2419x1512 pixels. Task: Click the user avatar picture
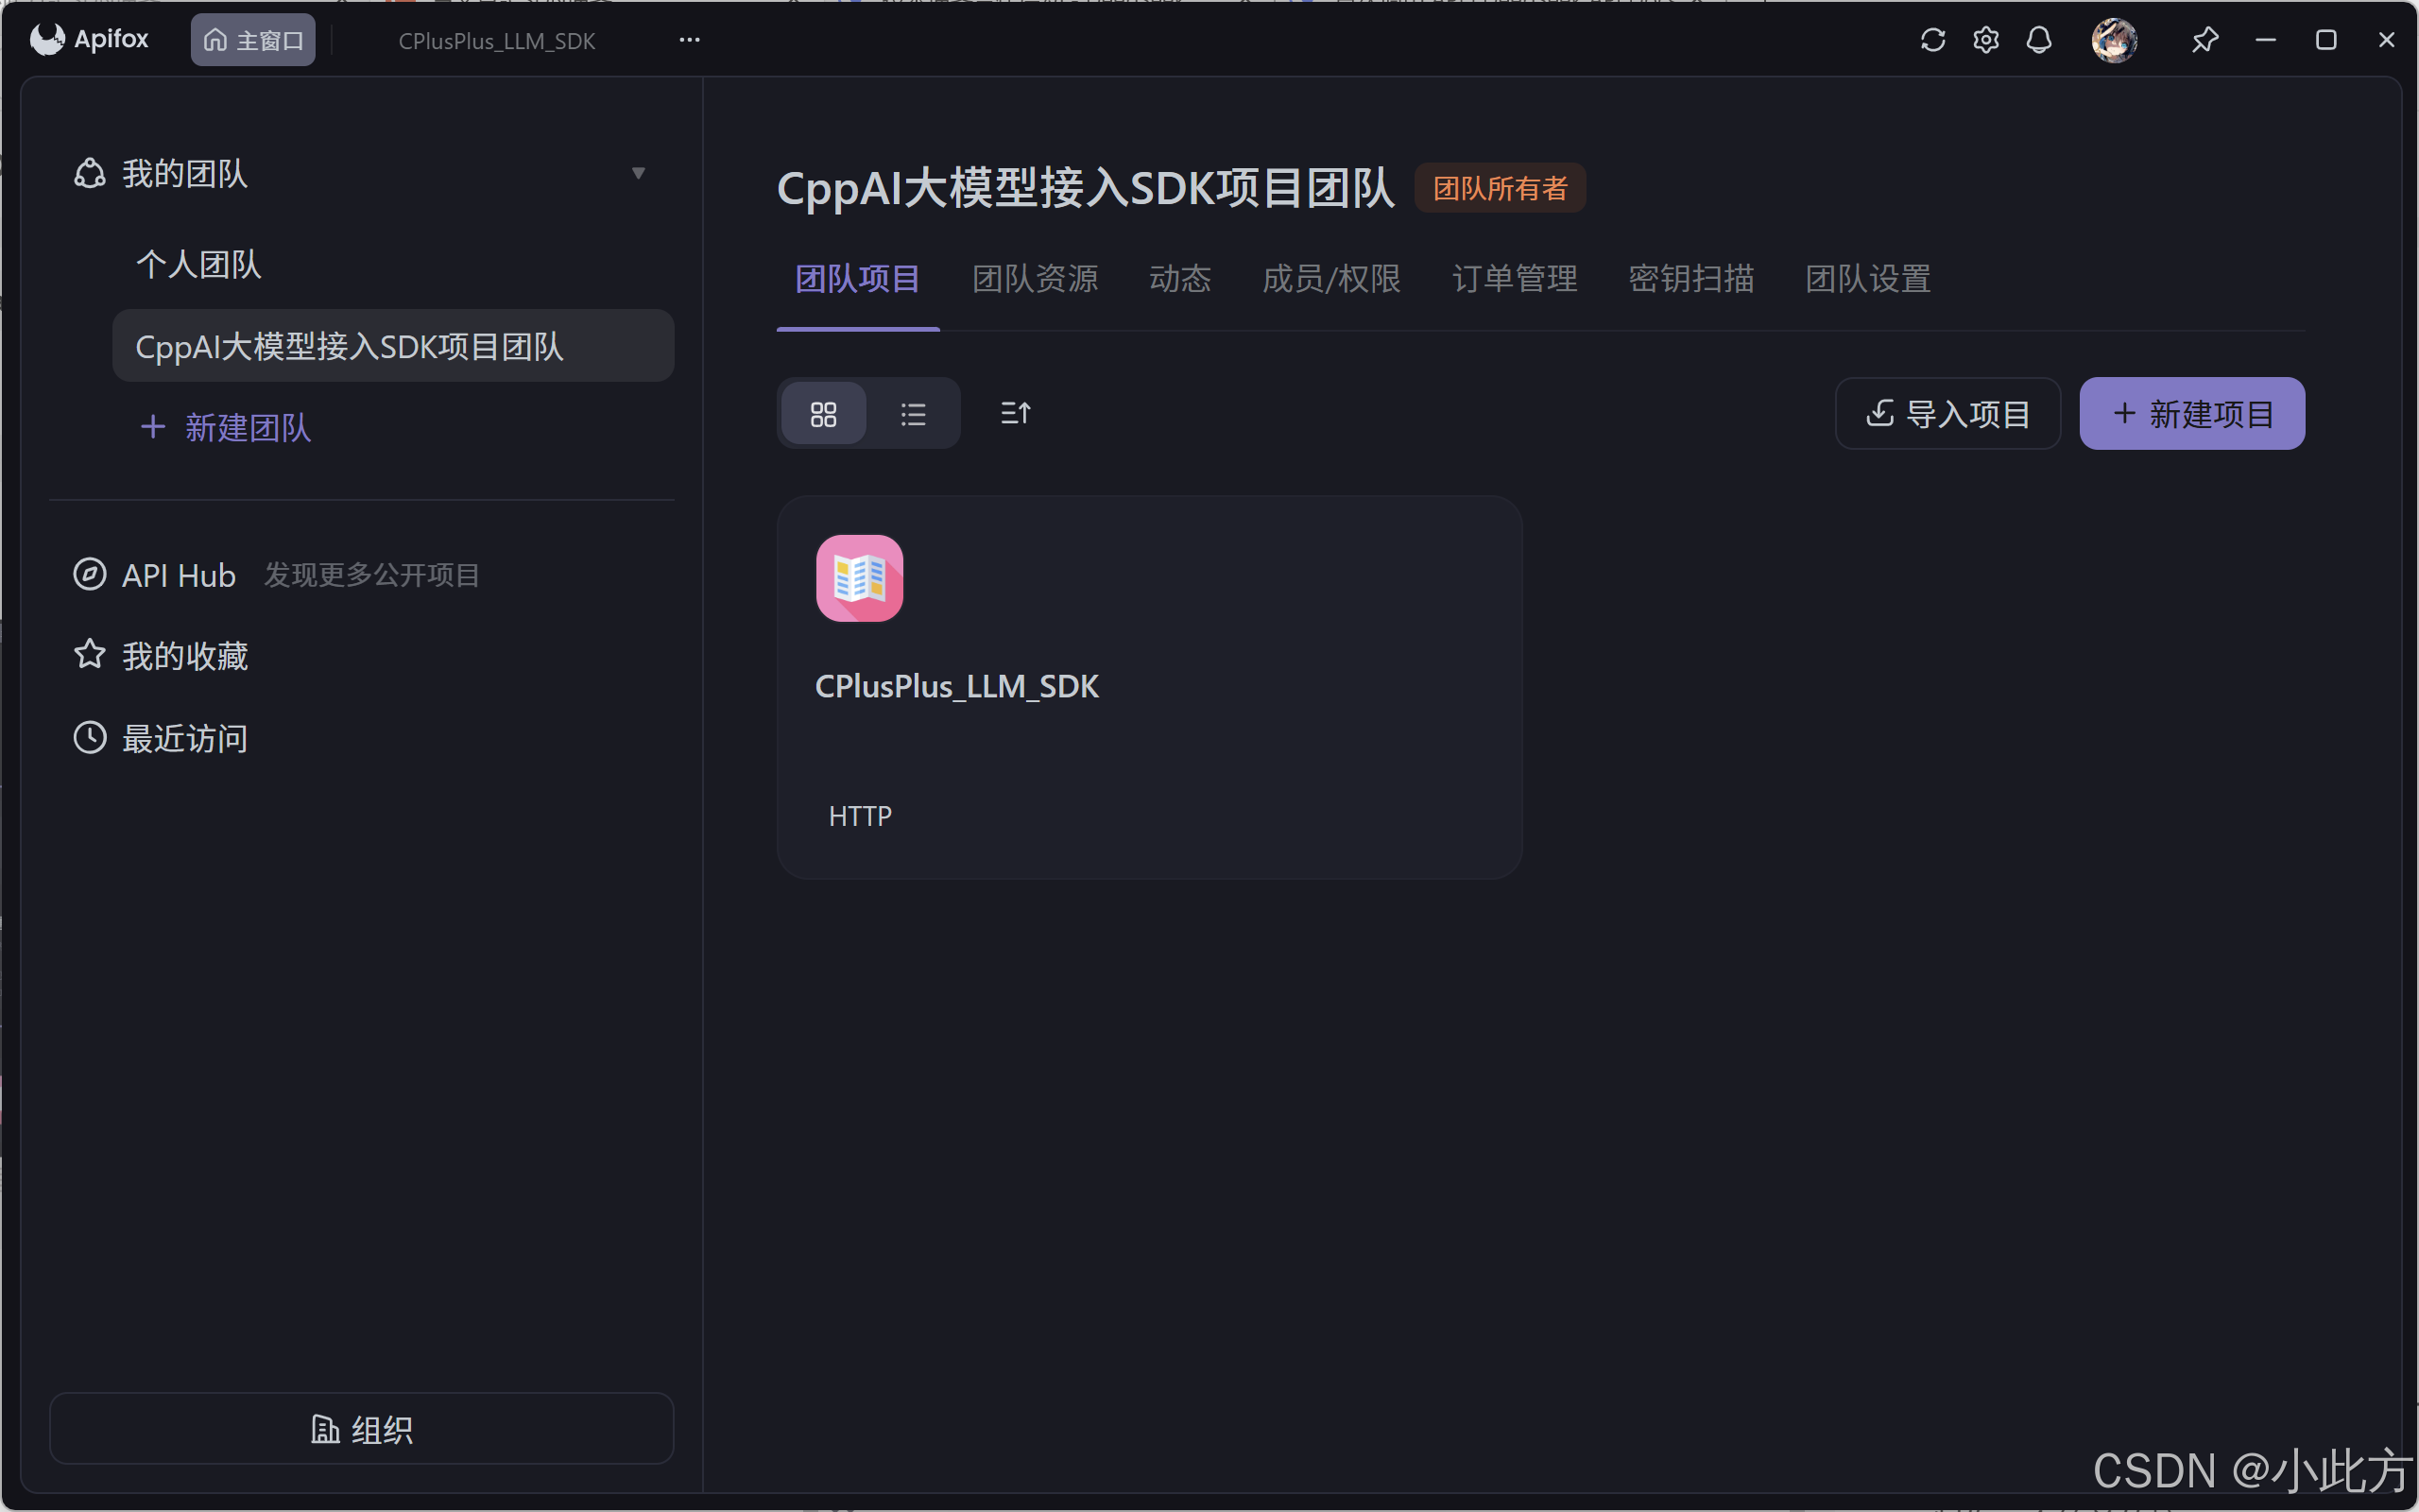[2114, 40]
